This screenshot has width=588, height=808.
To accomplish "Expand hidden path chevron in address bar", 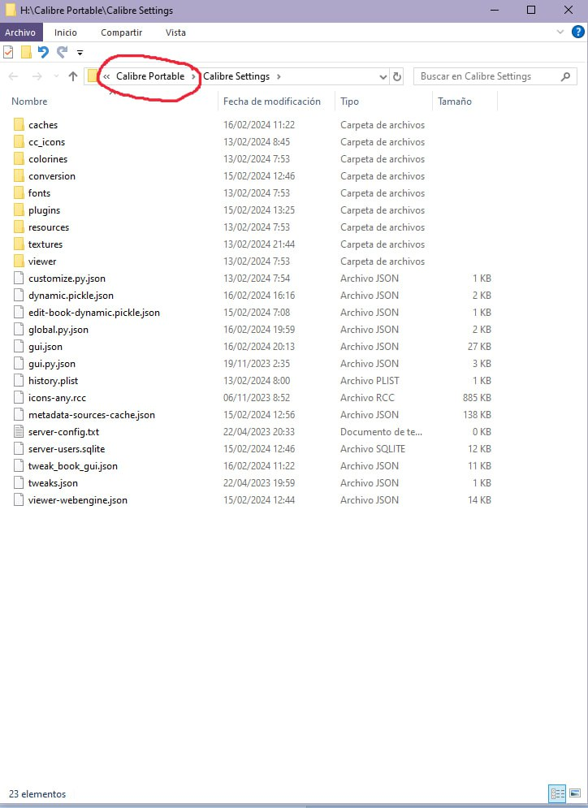I will (106, 77).
